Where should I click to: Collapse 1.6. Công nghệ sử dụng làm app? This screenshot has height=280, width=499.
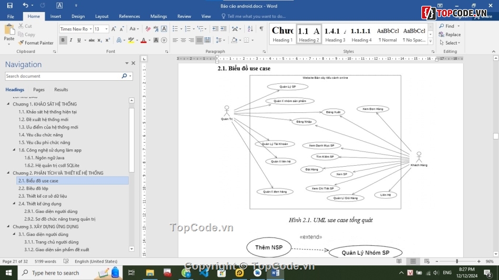tap(14, 149)
